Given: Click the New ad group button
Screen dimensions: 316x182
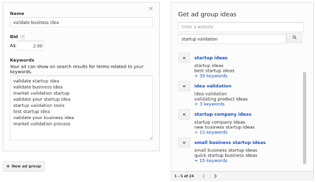Looking at the screenshot, I should pos(24,166).
